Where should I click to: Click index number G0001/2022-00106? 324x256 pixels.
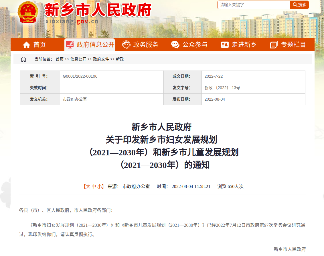coord(80,76)
